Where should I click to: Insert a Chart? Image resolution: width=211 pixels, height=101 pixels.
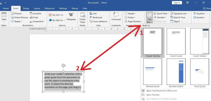click(x=34, y=17)
